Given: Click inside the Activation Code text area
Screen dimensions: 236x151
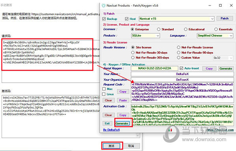Looking at the screenshot, I should [182, 115].
